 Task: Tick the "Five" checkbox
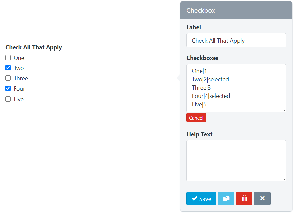click(x=8, y=99)
